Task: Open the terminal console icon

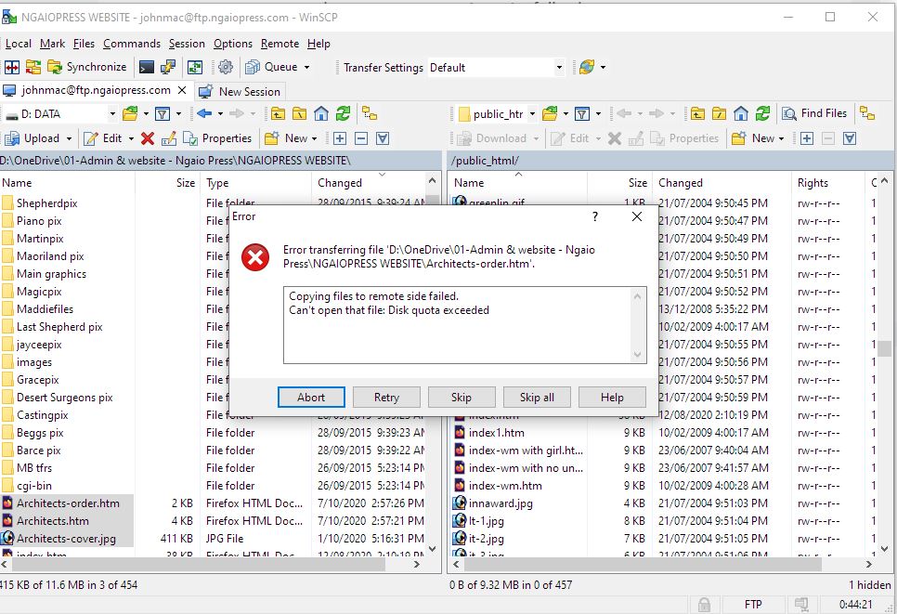Action: pyautogui.click(x=146, y=67)
